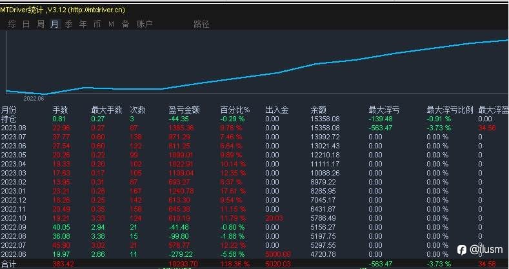Select the 2022.09 month cell

pos(14,227)
